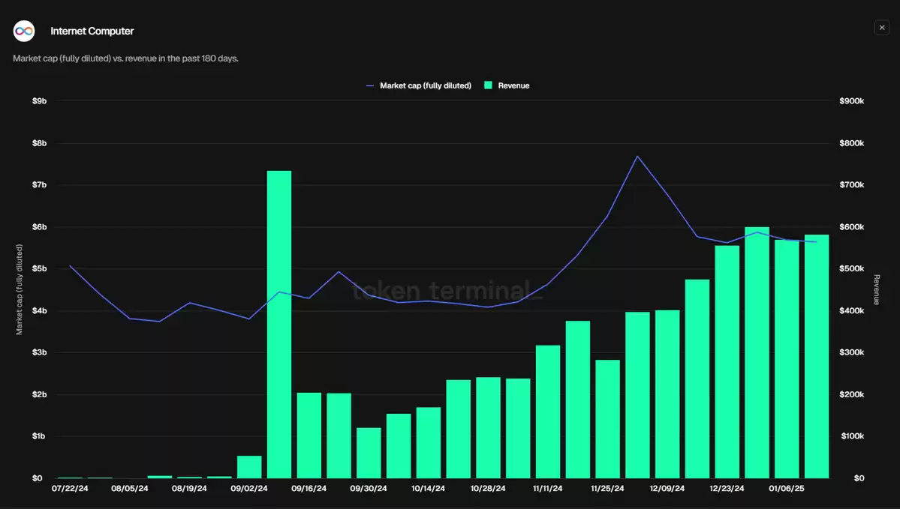Viewport: 900px width, 509px height.
Task: Click the revenue bar above 11/25/24
Action: 607,419
